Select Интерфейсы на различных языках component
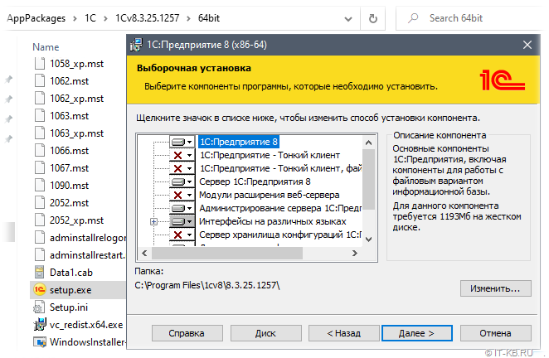This screenshot has height=358, width=549. point(272,221)
